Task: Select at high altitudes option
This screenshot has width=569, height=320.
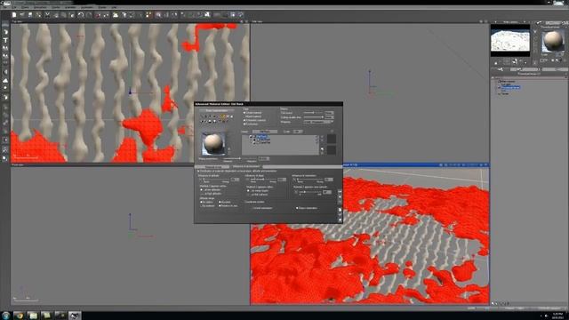Action: tap(211, 194)
